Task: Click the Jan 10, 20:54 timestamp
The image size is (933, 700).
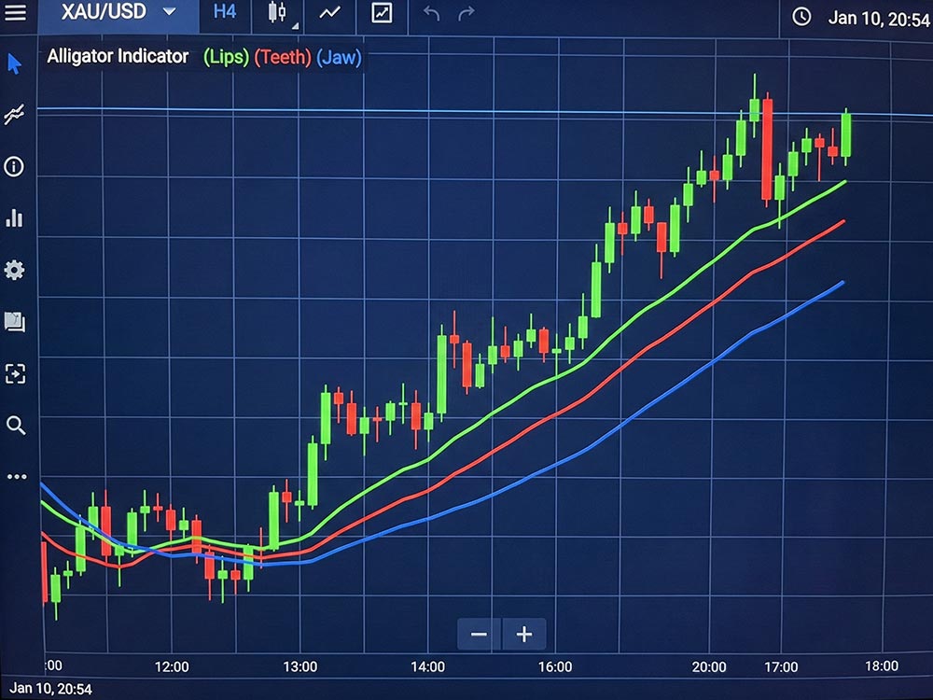Action: click(881, 19)
